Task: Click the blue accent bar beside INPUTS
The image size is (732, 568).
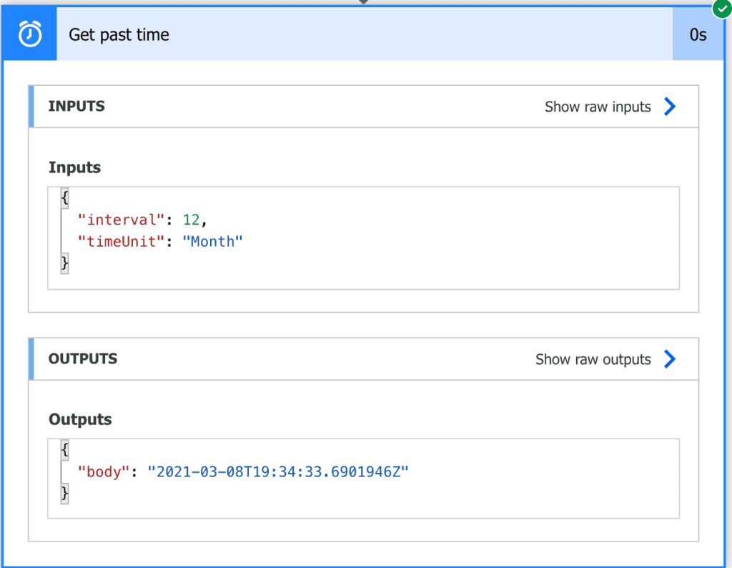Action: pos(30,106)
